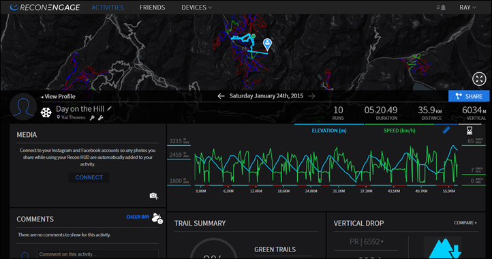
Task: Open the RAY user dropdown
Action: click(x=467, y=7)
